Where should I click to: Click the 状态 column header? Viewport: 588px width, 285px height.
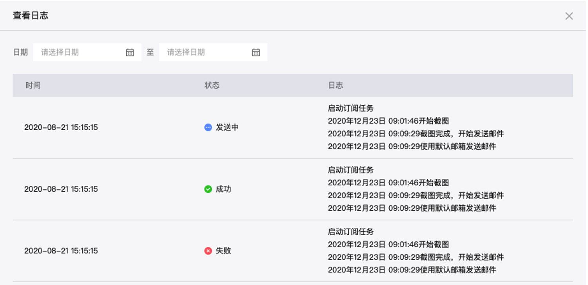tap(212, 85)
